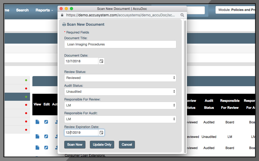Expand the Review Status dropdown
This screenshot has height=161, width=259.
(120, 78)
